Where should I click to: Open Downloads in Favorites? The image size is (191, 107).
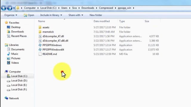[x=18, y=32]
